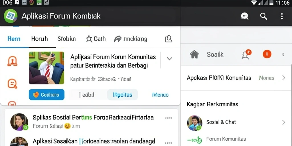This screenshot has height=146, width=292.
Task: Open Aplikasi Sosalkan post title
Action: [x=94, y=141]
